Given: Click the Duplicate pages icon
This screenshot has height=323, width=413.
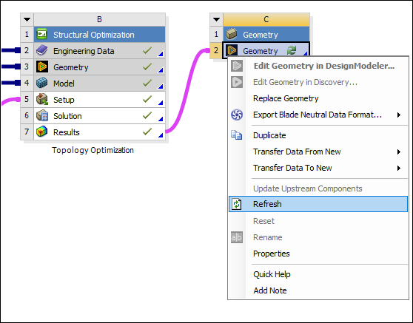Looking at the screenshot, I should [x=237, y=135].
